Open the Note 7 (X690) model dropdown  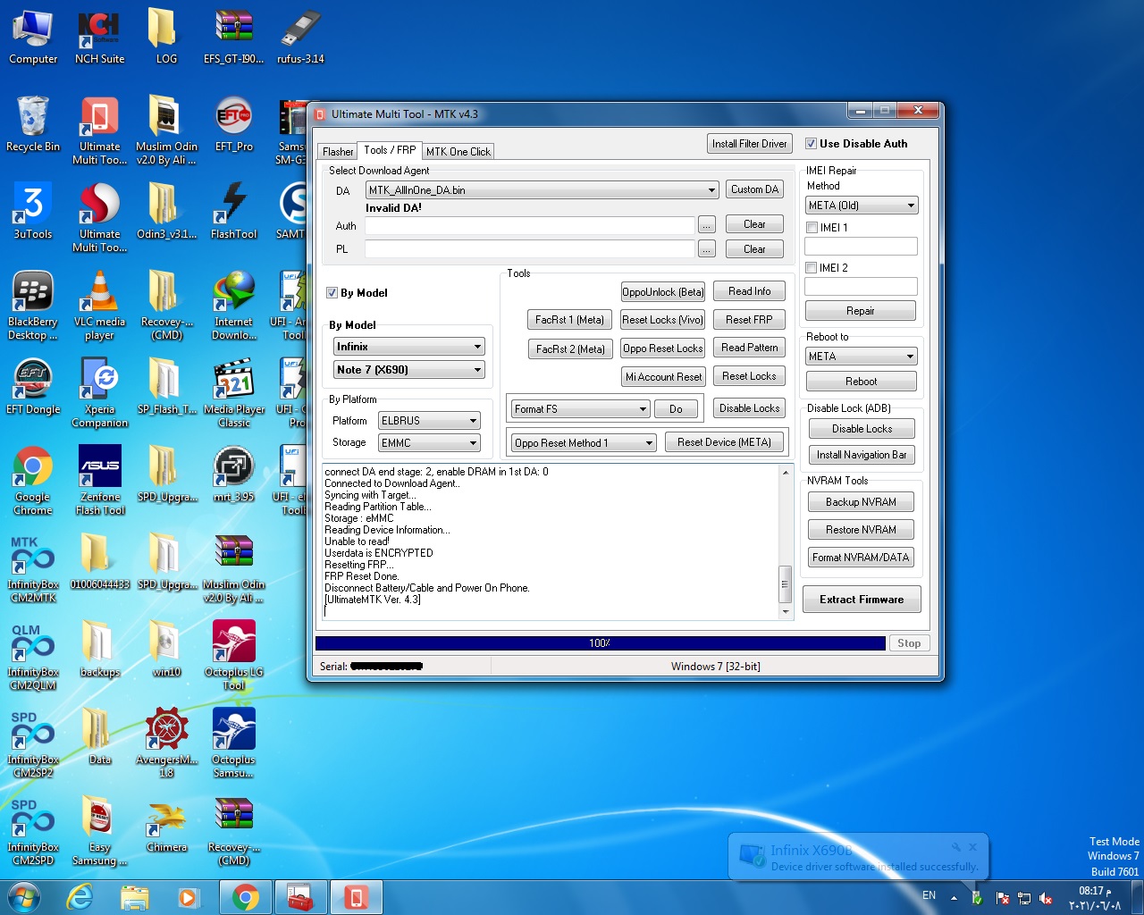click(409, 370)
